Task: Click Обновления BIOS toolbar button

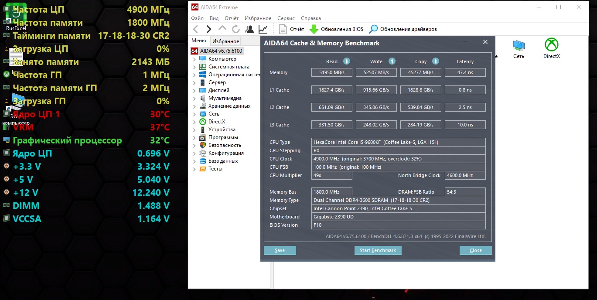Action: (x=336, y=29)
